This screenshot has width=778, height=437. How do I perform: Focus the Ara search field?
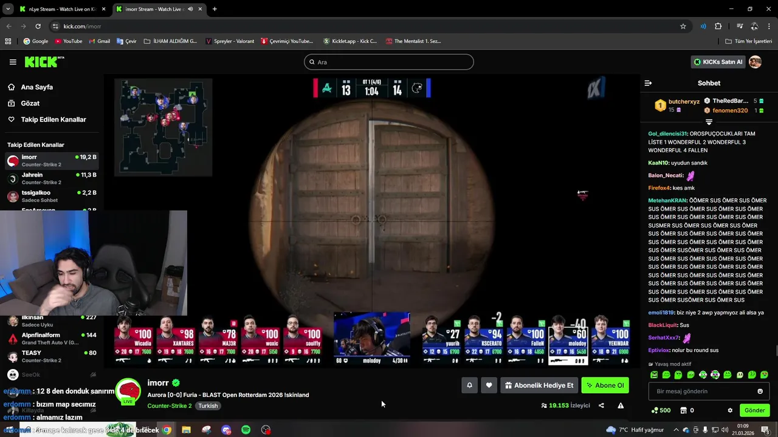389,62
